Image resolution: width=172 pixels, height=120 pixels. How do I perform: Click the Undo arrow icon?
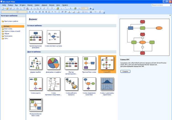click(x=48, y=9)
